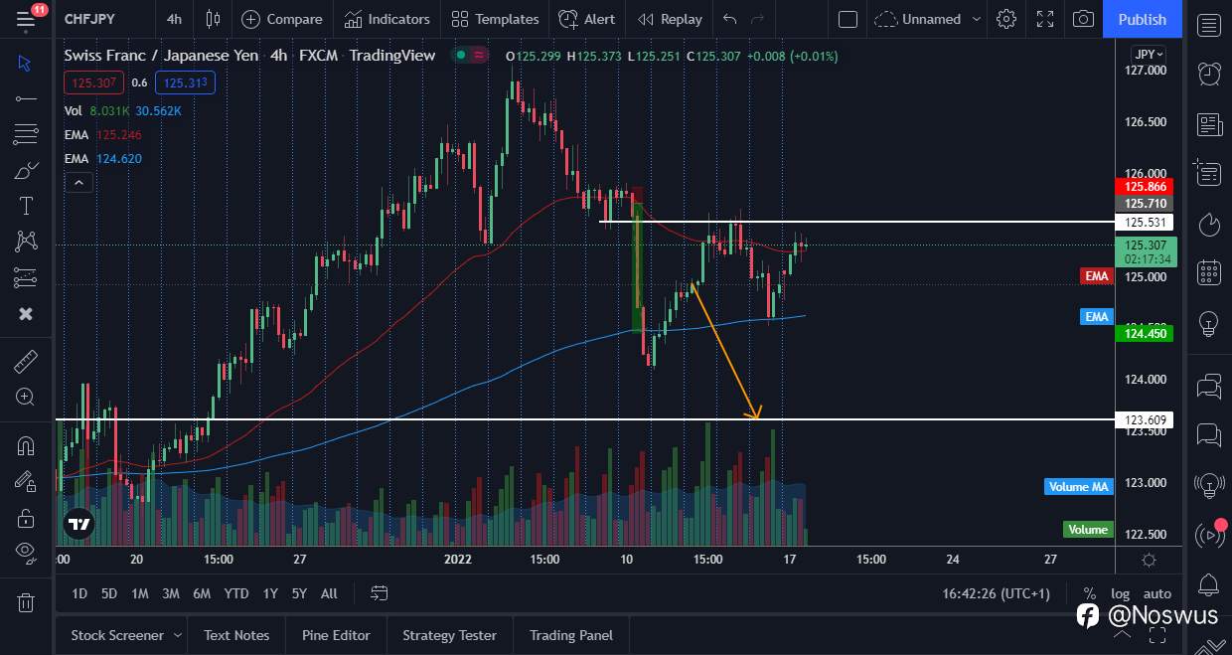Take a chart snapshot with the camera icon
This screenshot has height=655, width=1232.
pos(1083,18)
